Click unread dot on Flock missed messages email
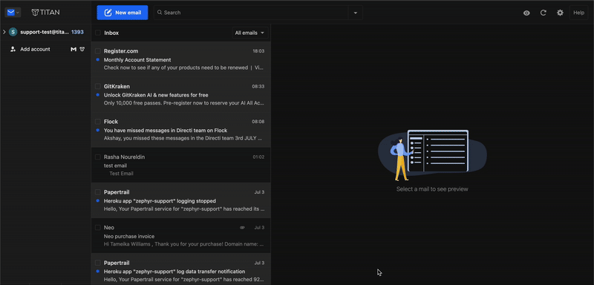Image resolution: width=594 pixels, height=285 pixels. tap(98, 130)
